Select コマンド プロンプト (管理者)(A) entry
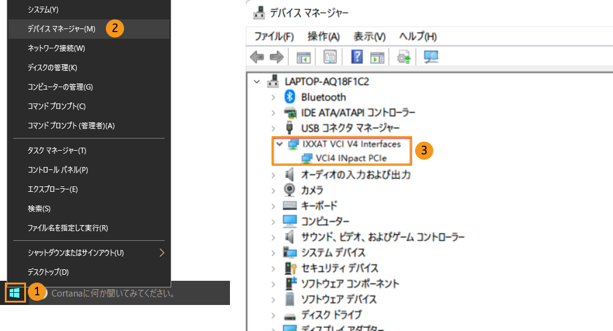 tap(89, 125)
